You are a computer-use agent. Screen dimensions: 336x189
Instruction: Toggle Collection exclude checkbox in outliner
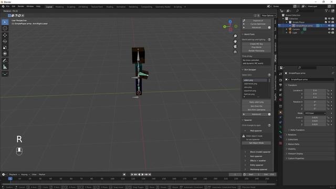point(325,19)
